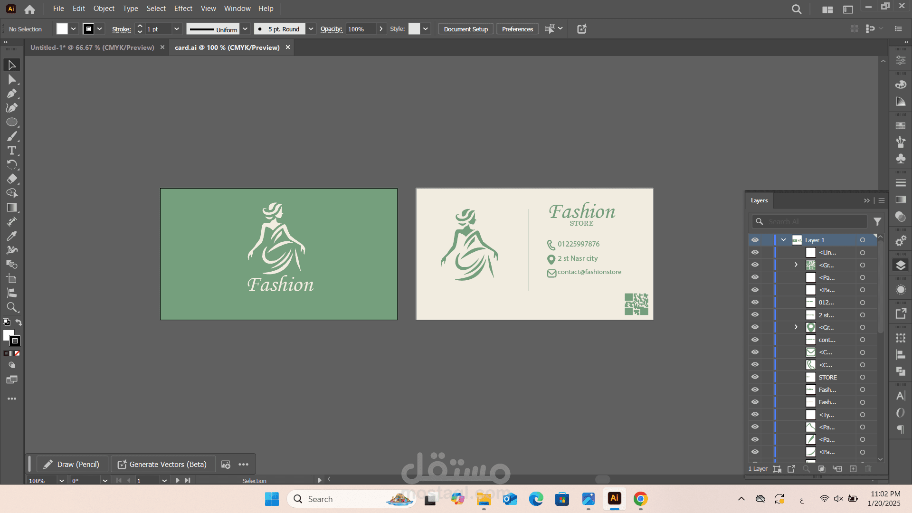Select the Type tool
Image resolution: width=912 pixels, height=513 pixels.
coord(12,151)
